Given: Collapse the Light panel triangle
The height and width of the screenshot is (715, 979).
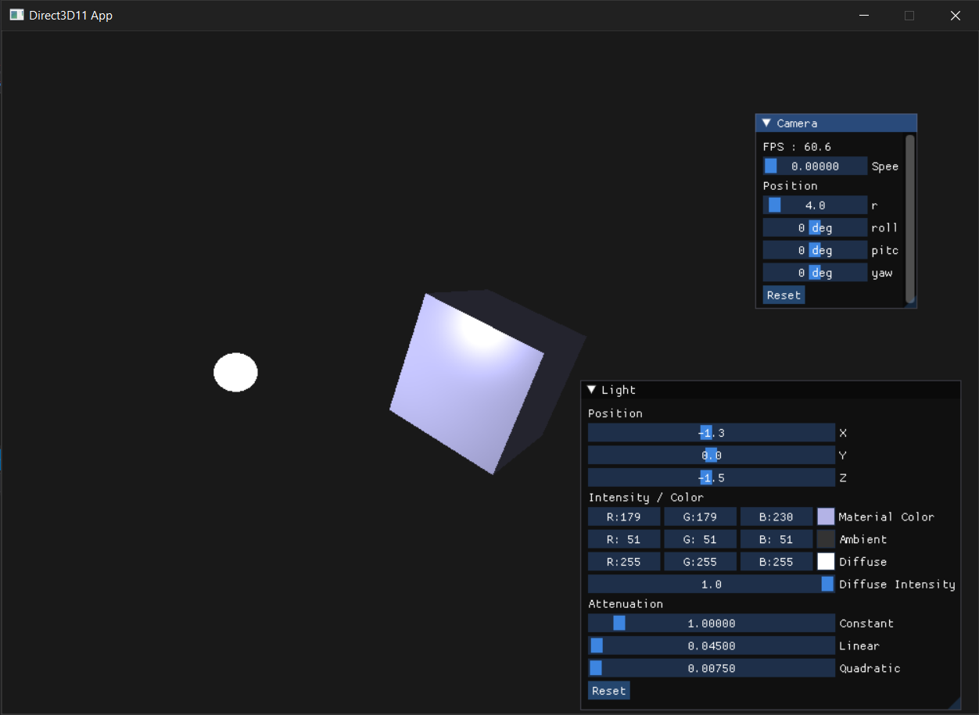Looking at the screenshot, I should 591,390.
